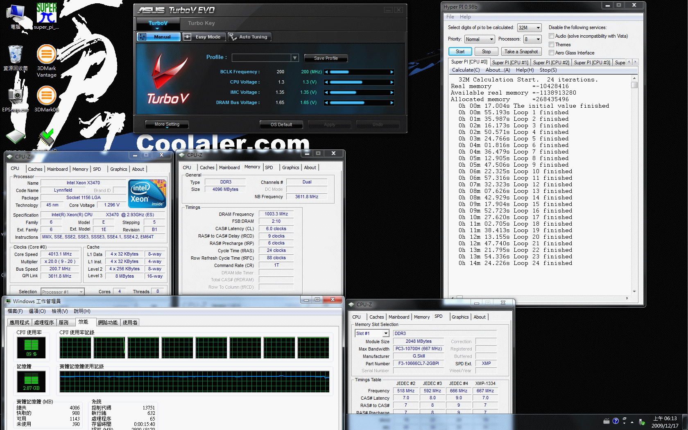Click CPU-Z Memory window title icon

click(x=182, y=155)
